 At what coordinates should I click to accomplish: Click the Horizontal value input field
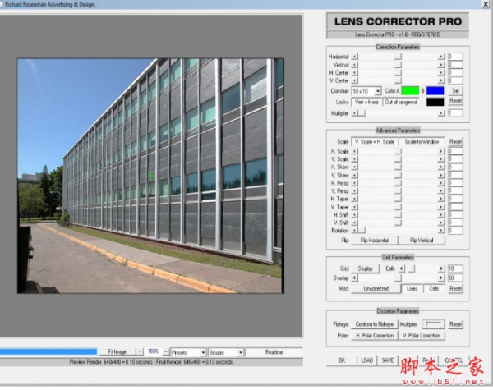[x=455, y=57]
